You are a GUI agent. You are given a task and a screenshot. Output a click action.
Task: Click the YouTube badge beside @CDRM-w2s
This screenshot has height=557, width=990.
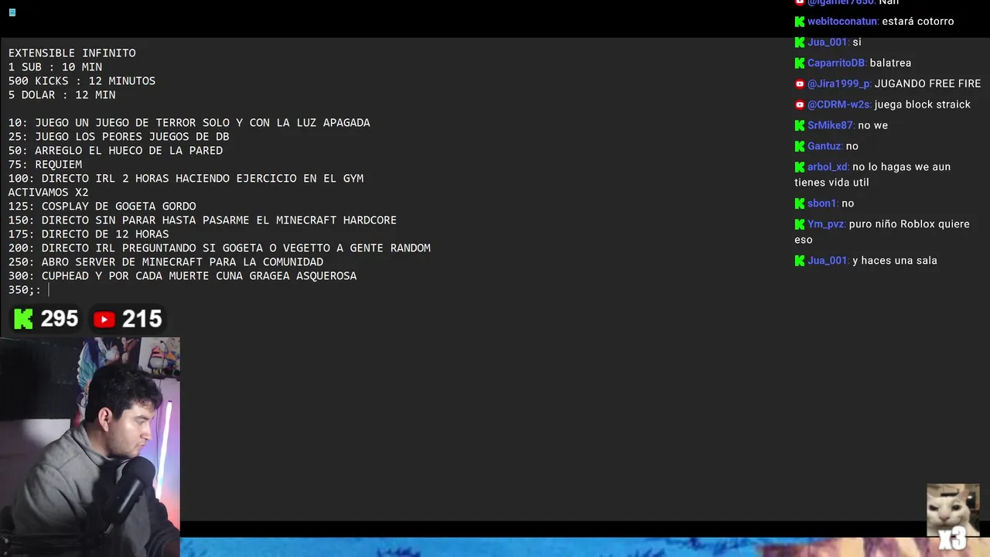pyautogui.click(x=800, y=105)
